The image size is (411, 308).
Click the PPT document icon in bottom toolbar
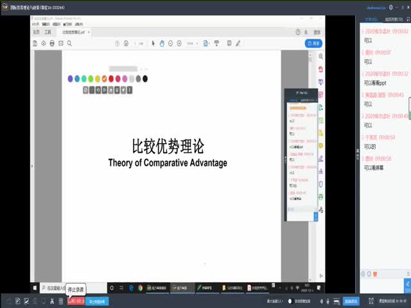18,301
